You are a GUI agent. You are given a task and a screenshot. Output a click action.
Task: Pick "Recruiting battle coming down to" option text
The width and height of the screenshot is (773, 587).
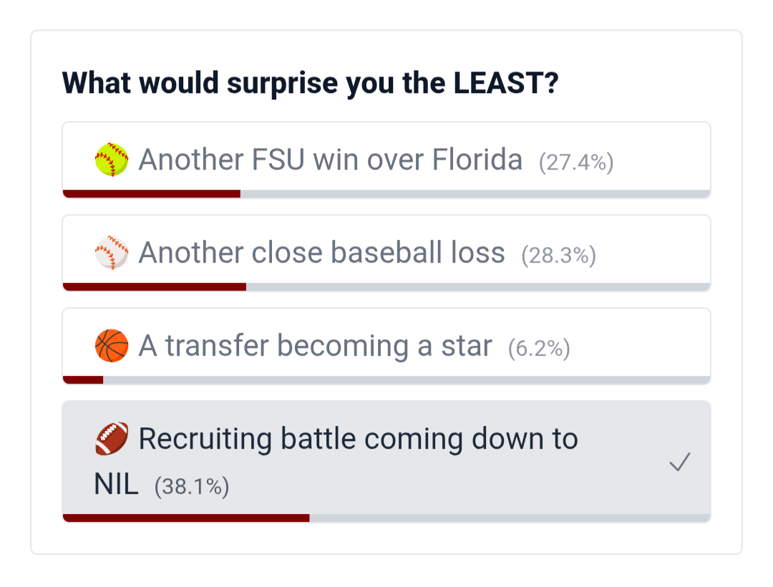pyautogui.click(x=358, y=439)
